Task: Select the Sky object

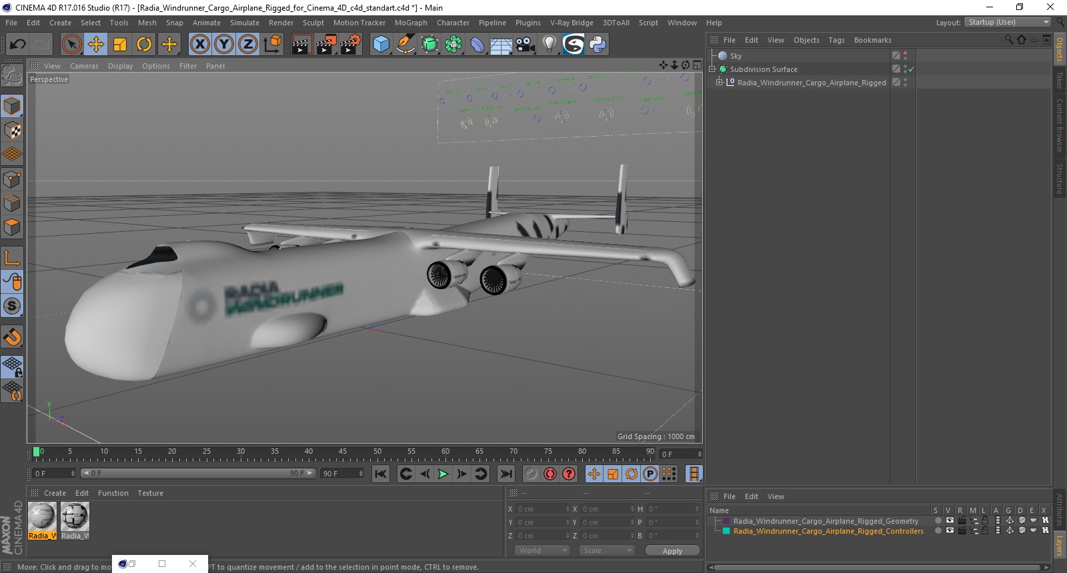Action: click(736, 56)
